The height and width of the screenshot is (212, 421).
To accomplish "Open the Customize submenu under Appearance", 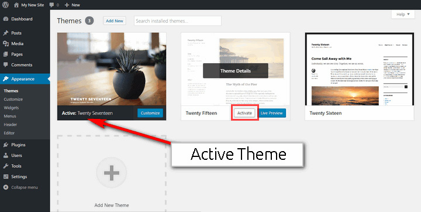I will (13, 100).
